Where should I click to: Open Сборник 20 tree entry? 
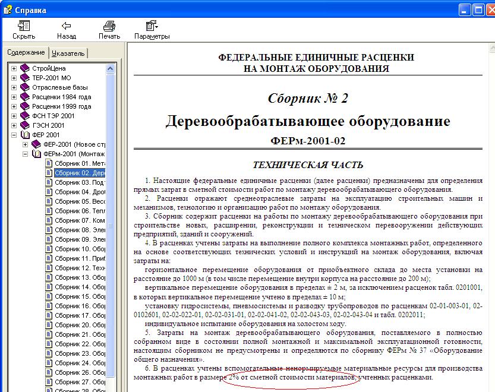tap(80, 325)
